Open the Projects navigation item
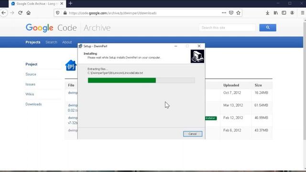The image size is (306, 172). click(33, 42)
